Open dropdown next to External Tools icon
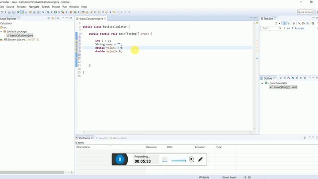Screen dimensions: 318x179 (66, 12)
